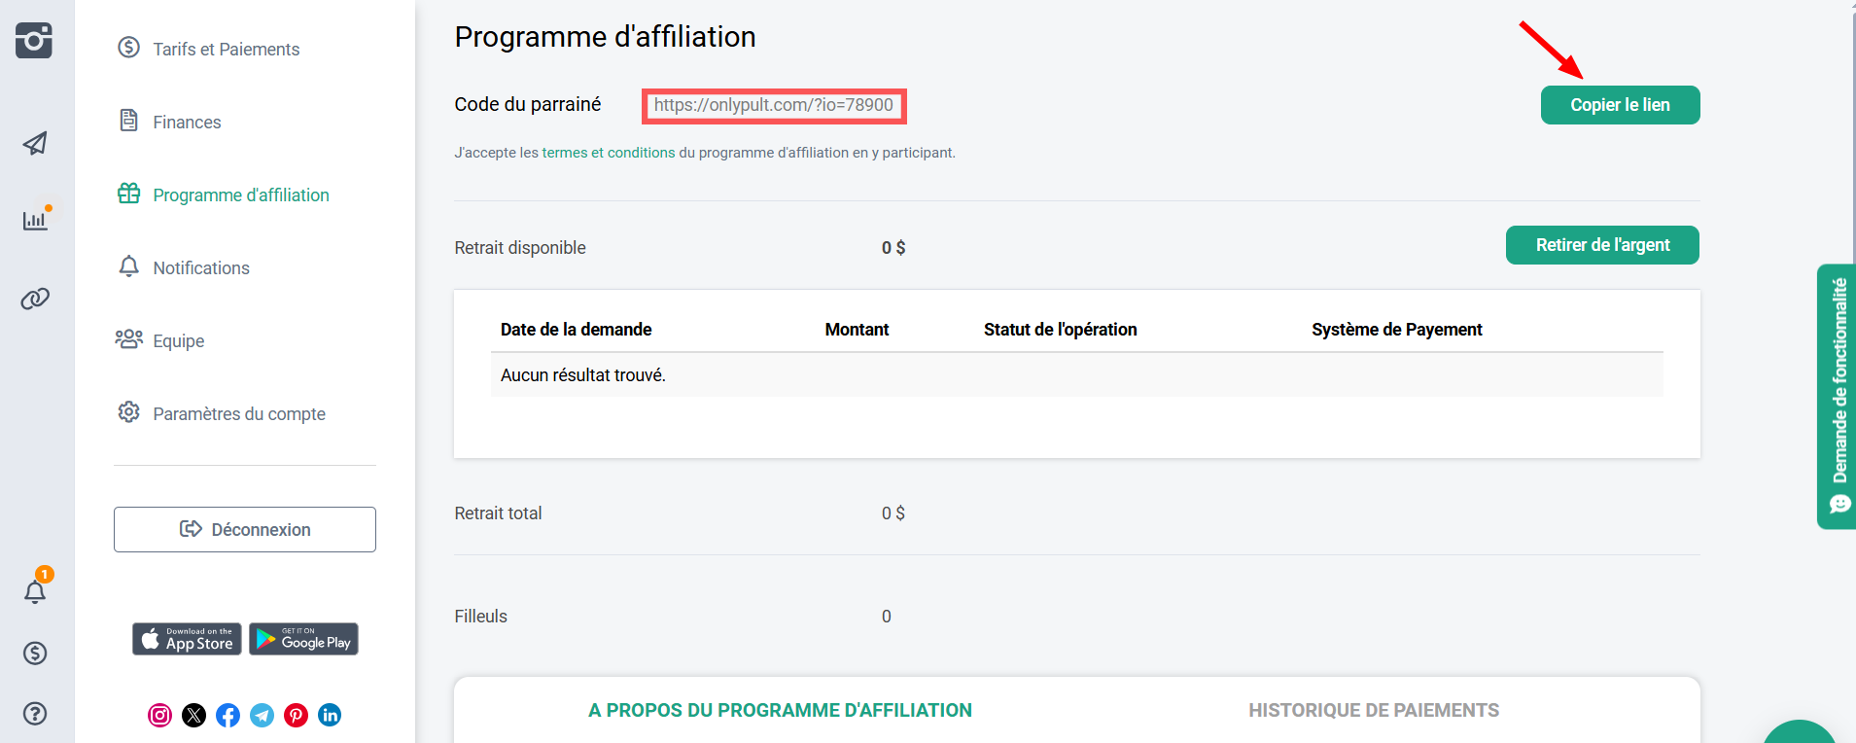This screenshot has width=1856, height=743.
Task: Switch to Historique de paiements tab
Action: coord(1373,711)
